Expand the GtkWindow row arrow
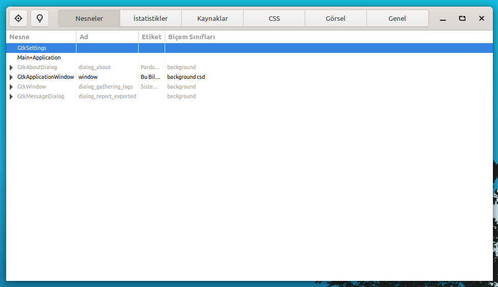Image resolution: width=498 pixels, height=287 pixels. click(11, 87)
